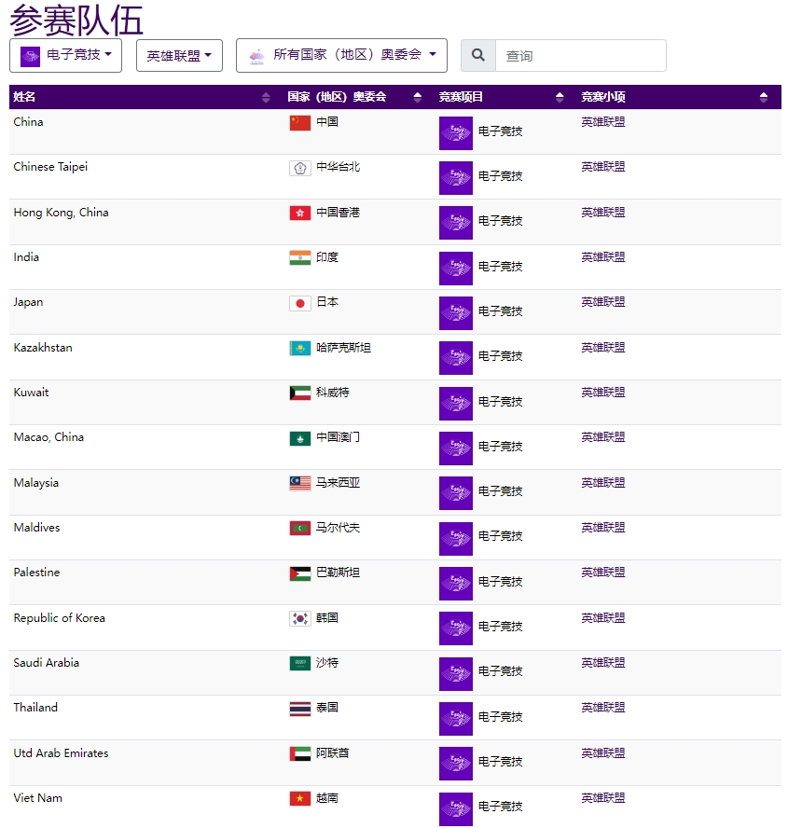Click the Republic of Korea flag icon
802x828 pixels.
[300, 618]
